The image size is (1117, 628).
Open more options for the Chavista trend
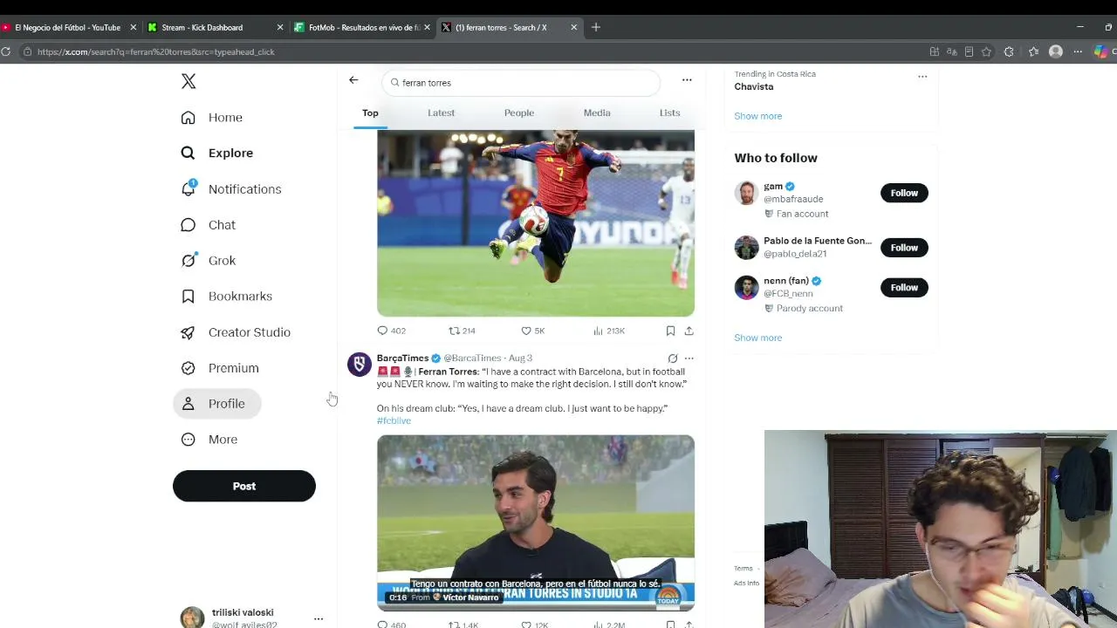922,77
